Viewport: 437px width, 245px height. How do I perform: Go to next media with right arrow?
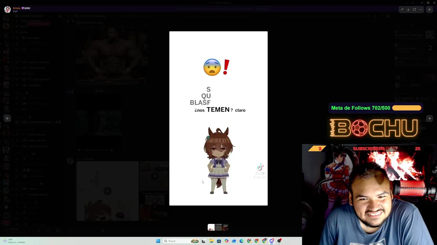click(x=429, y=118)
